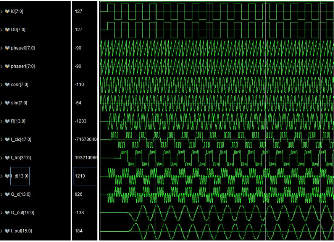Expand the Q_out[15:0] signal bus
The width and height of the screenshot is (334, 242).
(x=2, y=213)
